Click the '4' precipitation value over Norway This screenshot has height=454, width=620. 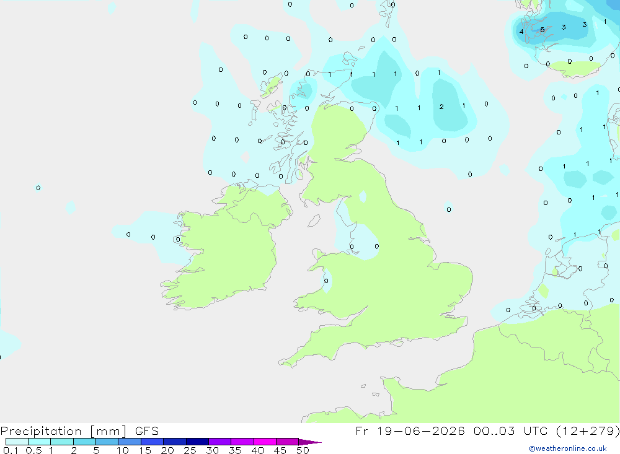pos(521,32)
